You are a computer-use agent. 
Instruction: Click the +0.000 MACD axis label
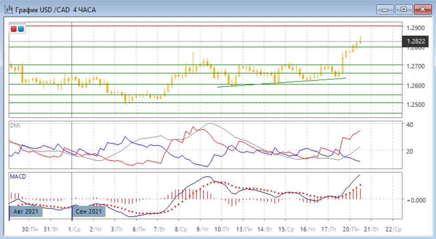[x=416, y=200]
